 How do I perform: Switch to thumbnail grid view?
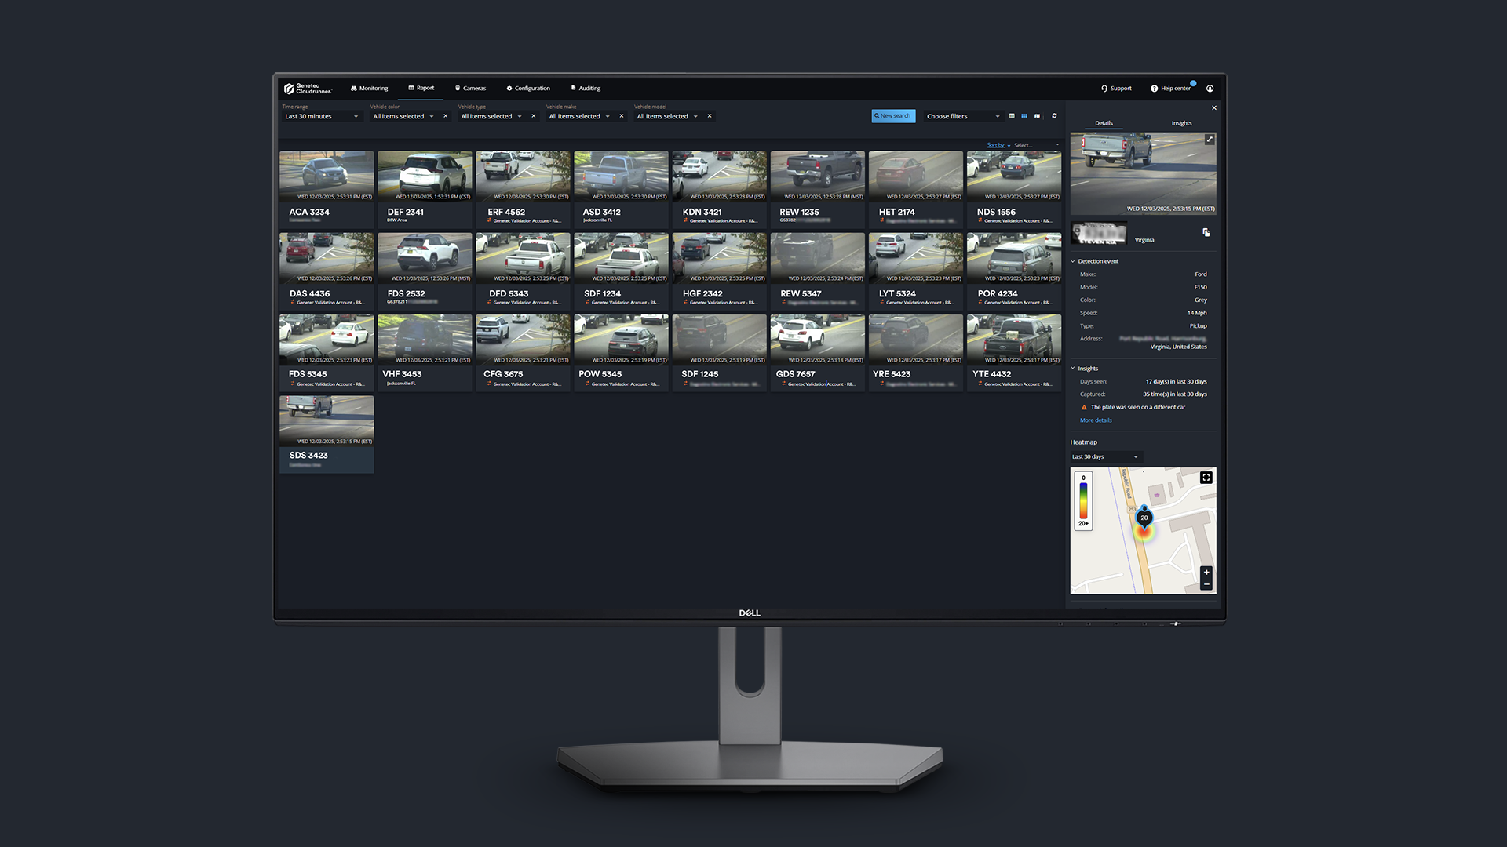(1024, 116)
